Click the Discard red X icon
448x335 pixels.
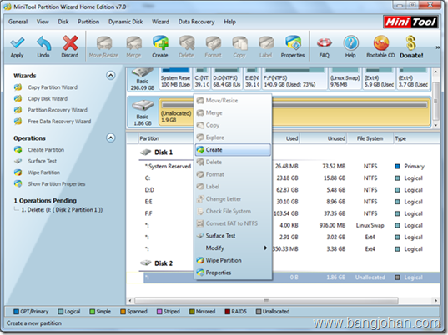70,43
